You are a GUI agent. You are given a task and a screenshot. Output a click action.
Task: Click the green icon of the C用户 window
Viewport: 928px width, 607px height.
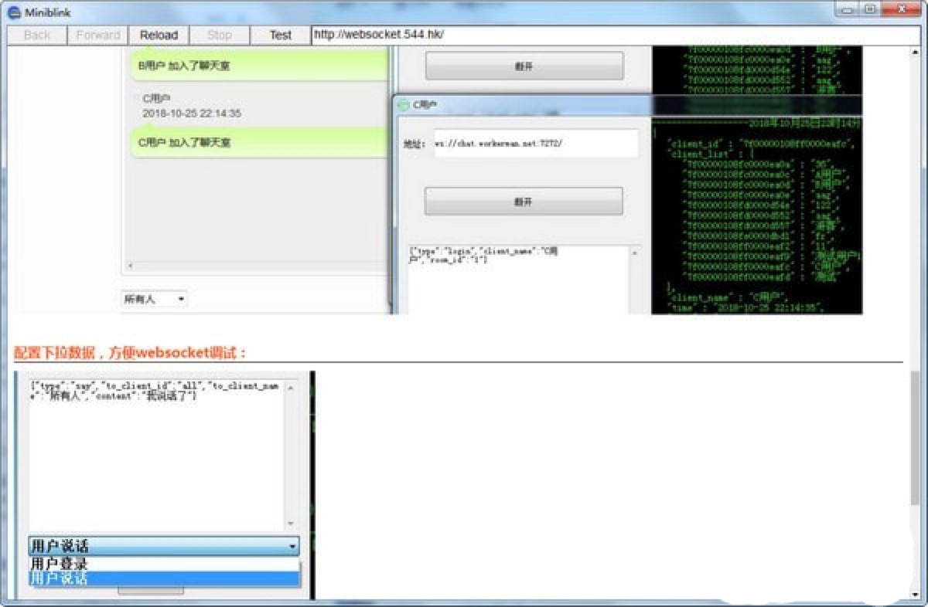[403, 104]
